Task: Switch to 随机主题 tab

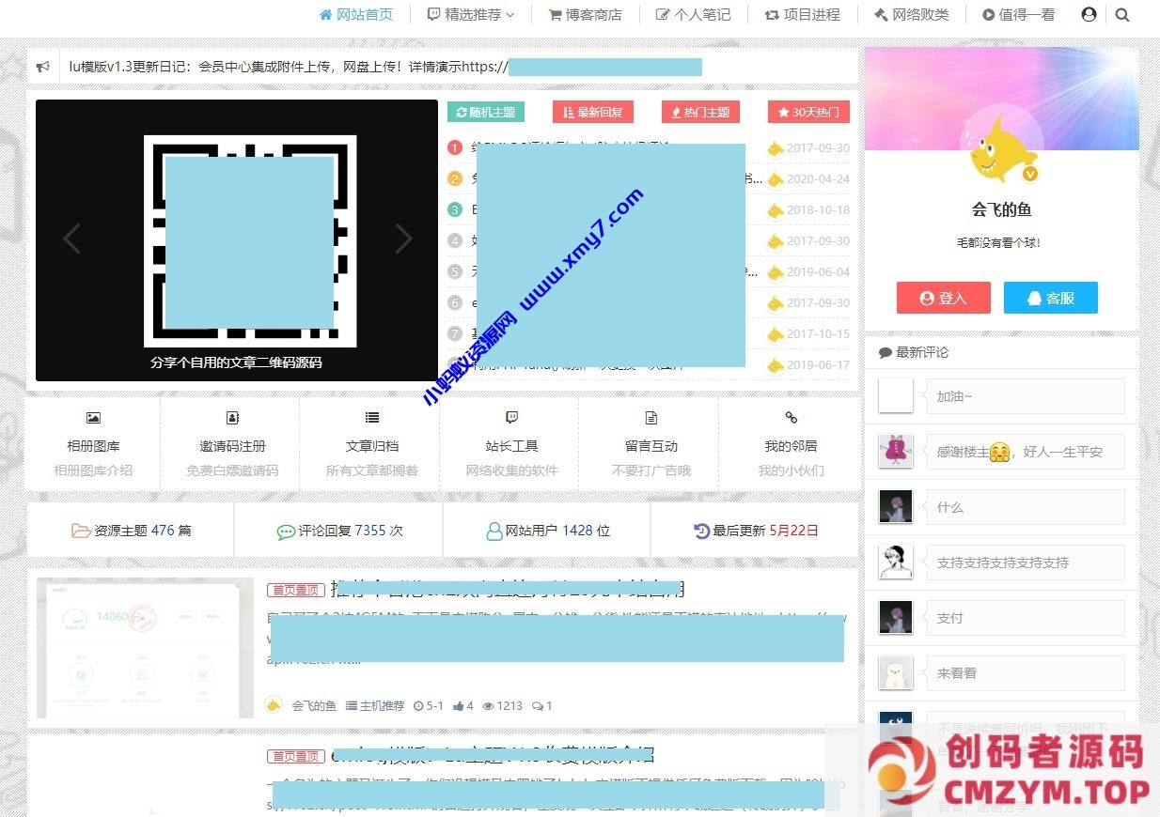Action: coord(485,112)
